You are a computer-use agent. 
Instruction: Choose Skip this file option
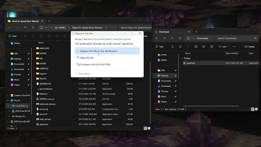85,58
